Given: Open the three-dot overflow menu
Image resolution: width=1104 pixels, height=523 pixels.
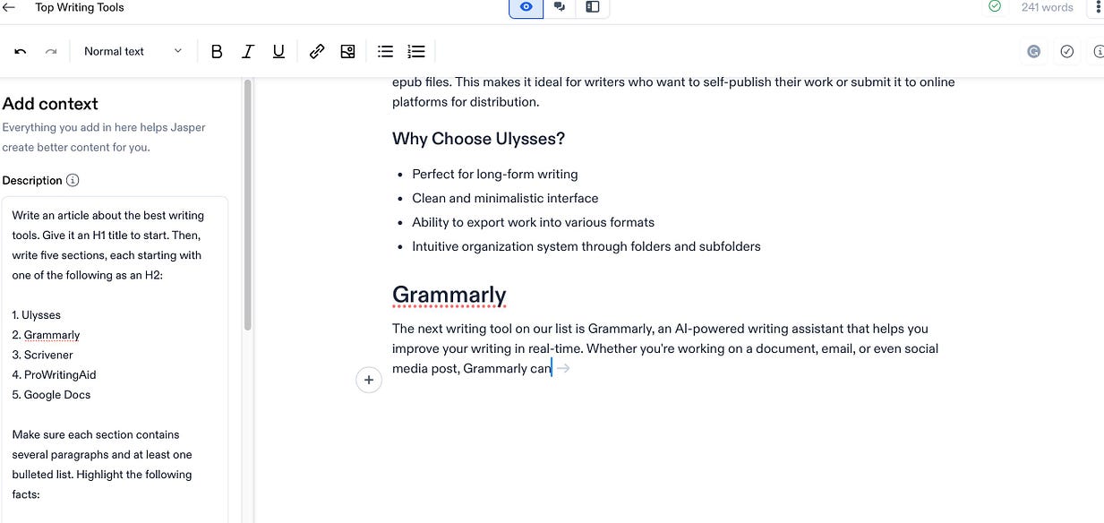Looking at the screenshot, I should click(x=1098, y=7).
